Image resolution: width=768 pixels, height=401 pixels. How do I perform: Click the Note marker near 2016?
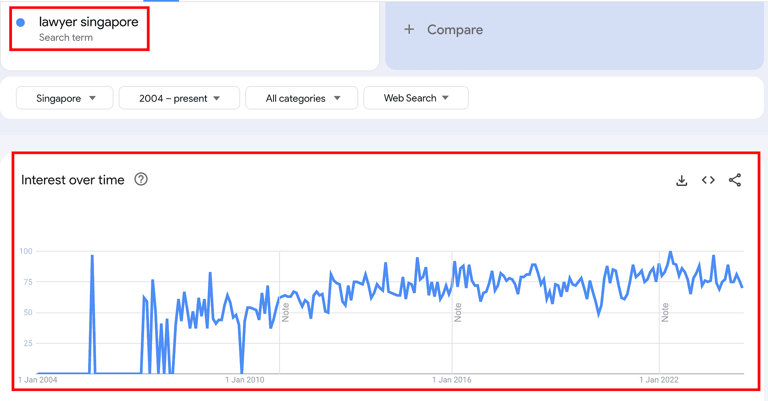coord(458,312)
